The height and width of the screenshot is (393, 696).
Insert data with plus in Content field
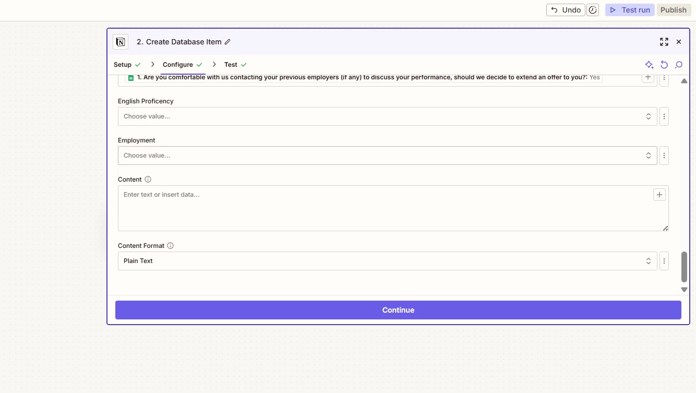659,195
